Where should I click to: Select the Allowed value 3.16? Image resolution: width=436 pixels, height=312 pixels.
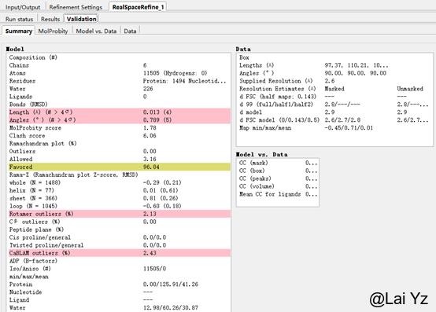tap(150, 159)
